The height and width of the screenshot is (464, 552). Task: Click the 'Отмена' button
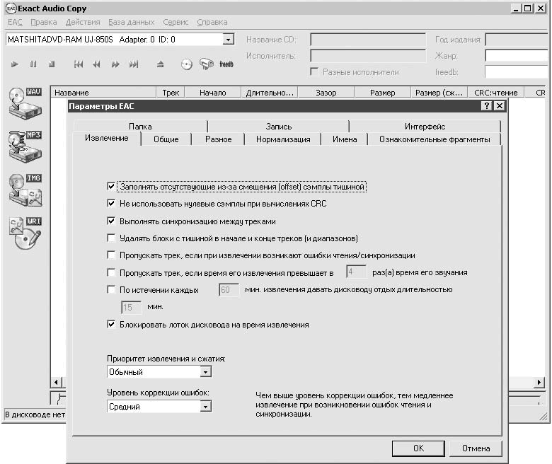(476, 448)
